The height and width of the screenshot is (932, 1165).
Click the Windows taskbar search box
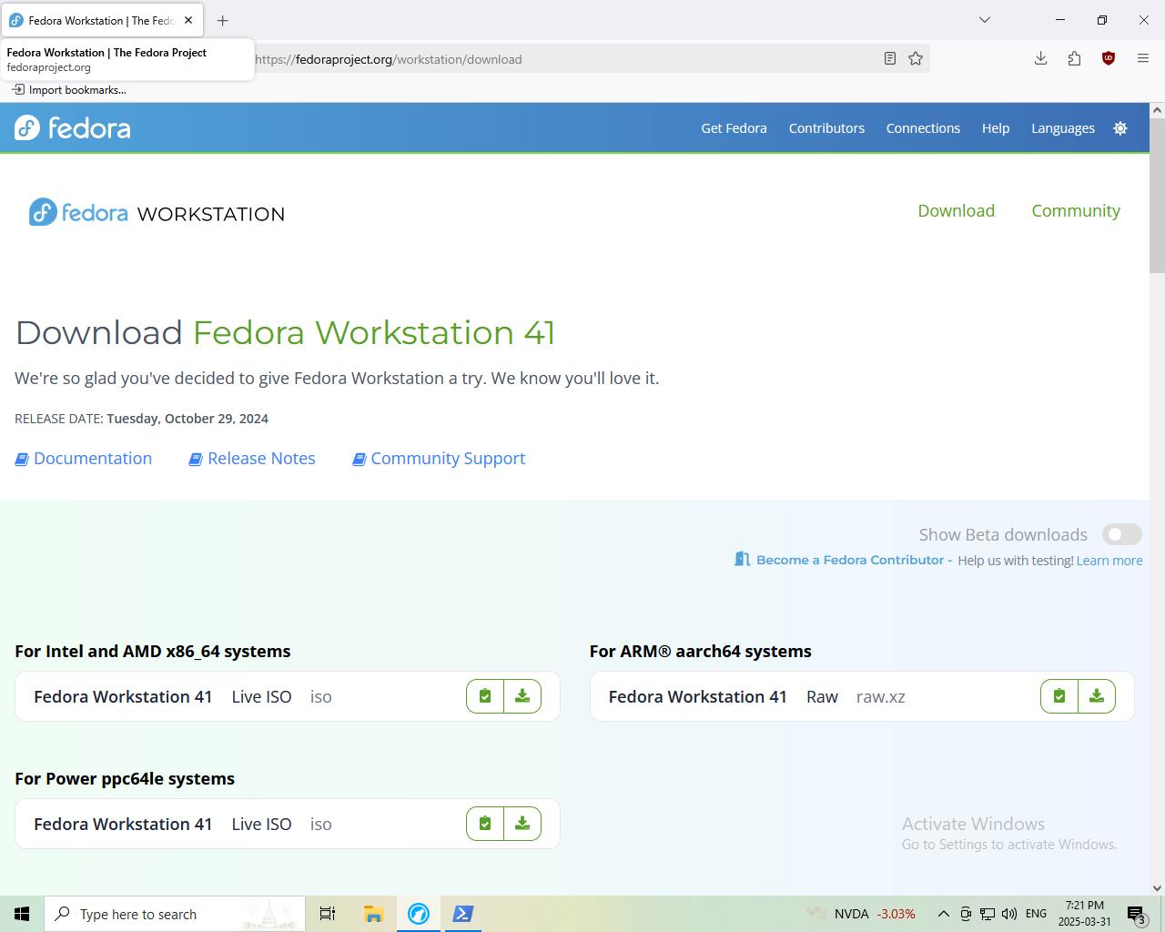pos(175,914)
